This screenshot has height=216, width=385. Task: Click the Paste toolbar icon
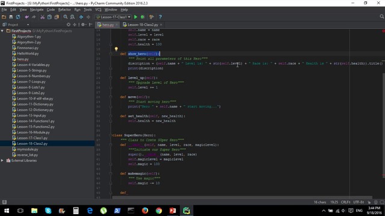pos(57,17)
